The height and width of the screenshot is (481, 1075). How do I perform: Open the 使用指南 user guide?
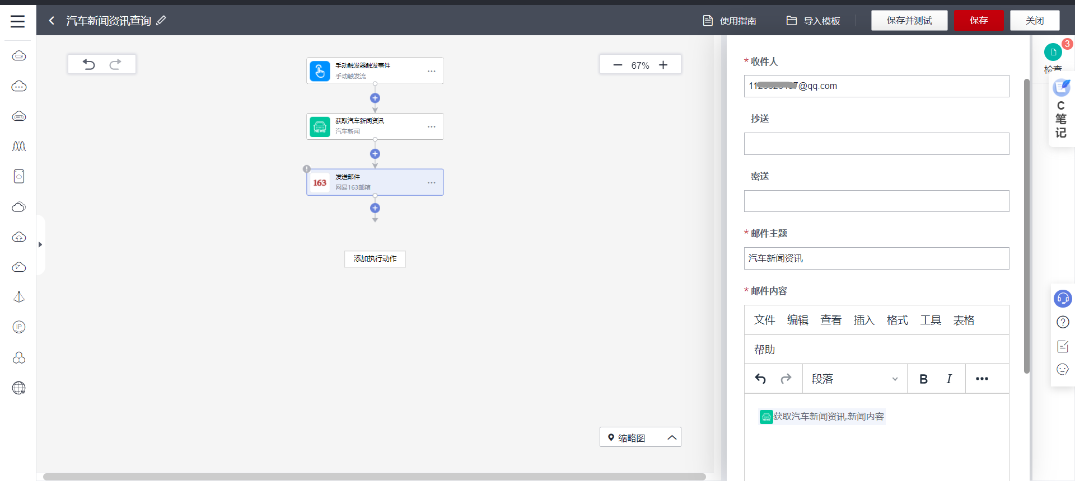(x=730, y=21)
